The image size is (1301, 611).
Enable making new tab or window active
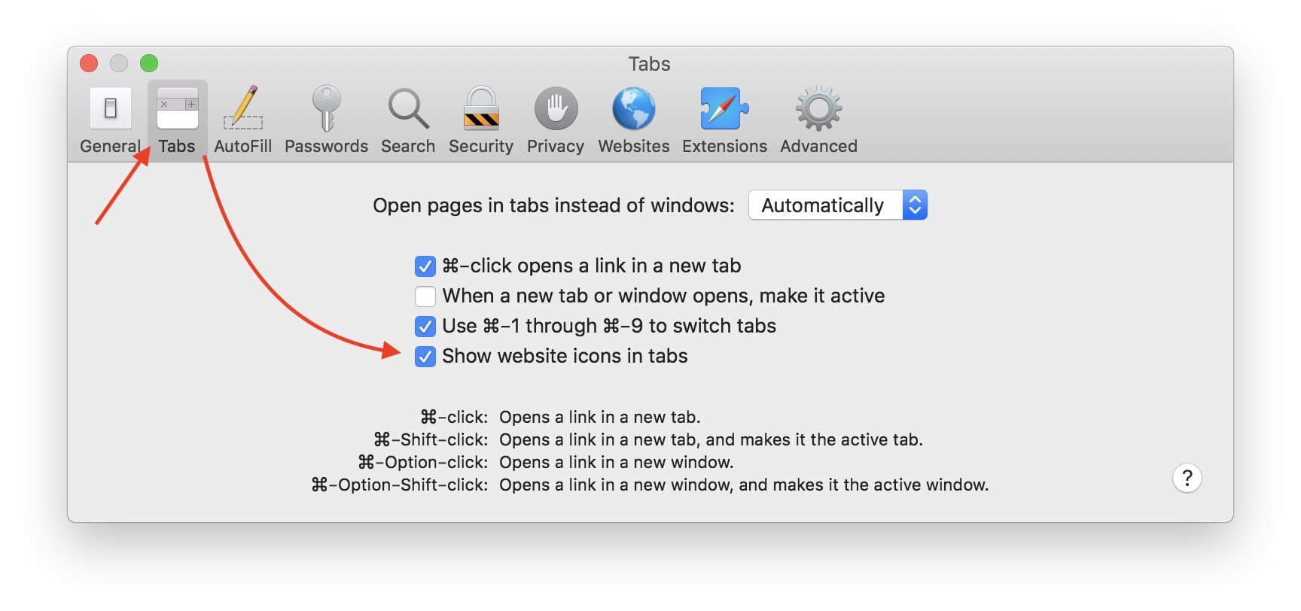point(425,296)
